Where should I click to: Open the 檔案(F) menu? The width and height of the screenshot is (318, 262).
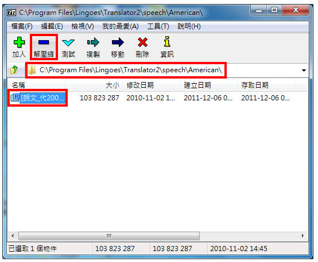click(22, 26)
